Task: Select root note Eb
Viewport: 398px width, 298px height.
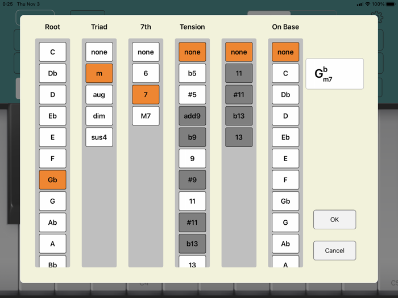Action: coord(52,116)
